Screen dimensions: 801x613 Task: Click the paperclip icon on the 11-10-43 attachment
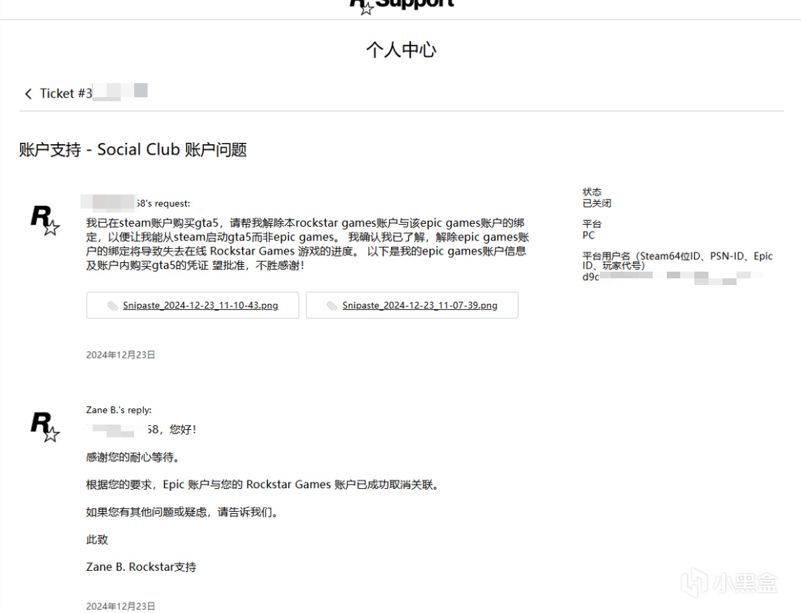click(113, 306)
